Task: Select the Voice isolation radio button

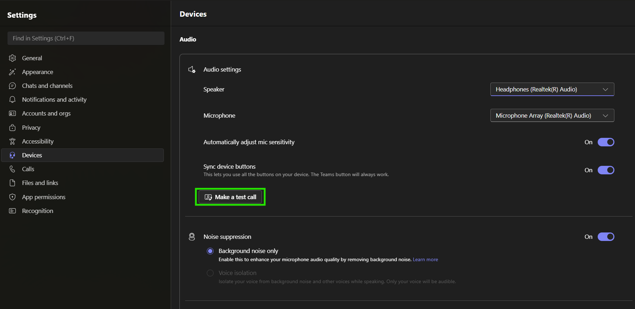Action: click(210, 273)
